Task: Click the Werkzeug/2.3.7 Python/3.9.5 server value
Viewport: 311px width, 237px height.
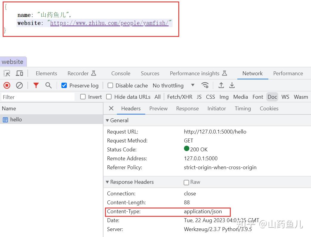Action: point(218,229)
